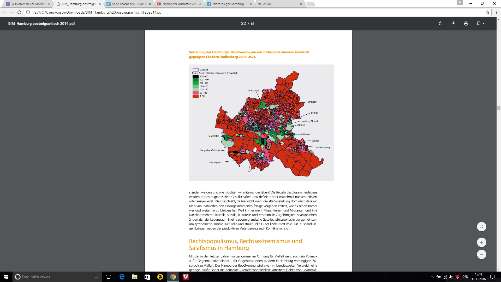Click the Chrome taskbar icon
The height and width of the screenshot is (282, 501).
pos(173,277)
